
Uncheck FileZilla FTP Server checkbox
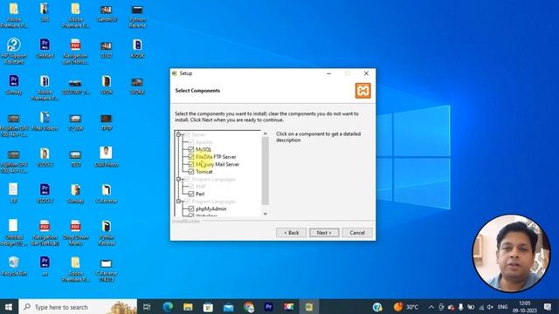[x=191, y=157]
